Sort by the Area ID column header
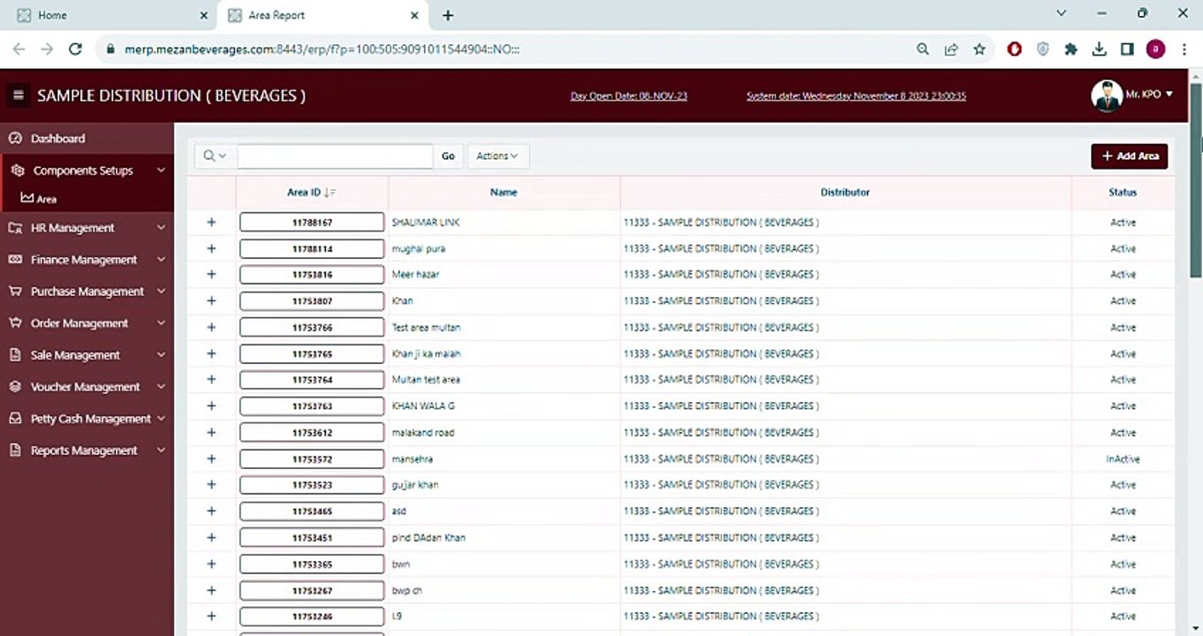 point(304,193)
